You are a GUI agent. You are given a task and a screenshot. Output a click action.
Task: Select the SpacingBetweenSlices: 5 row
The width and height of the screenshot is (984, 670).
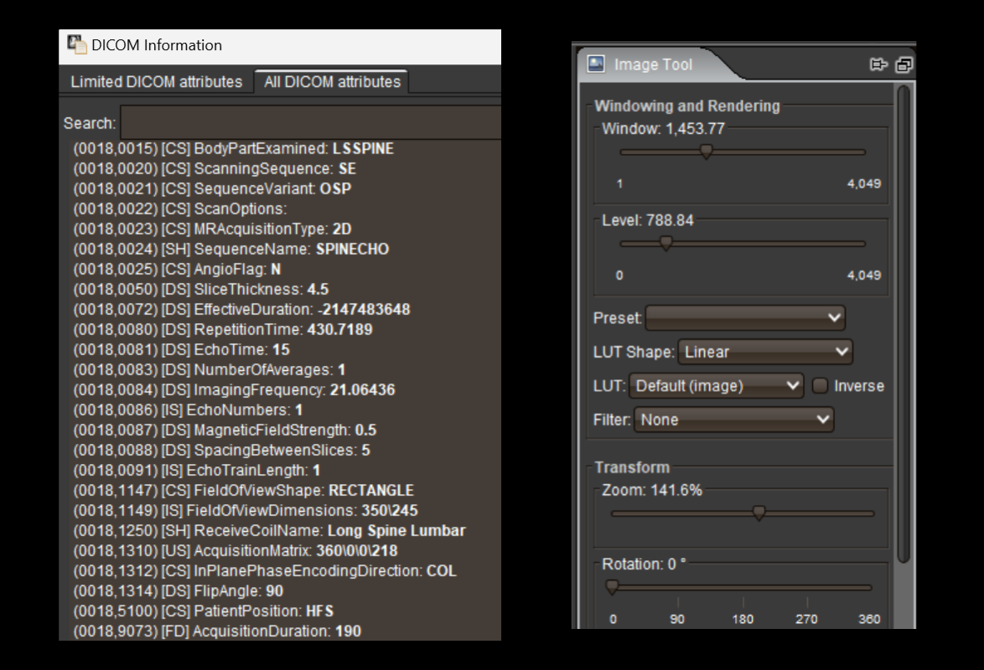click(x=221, y=450)
